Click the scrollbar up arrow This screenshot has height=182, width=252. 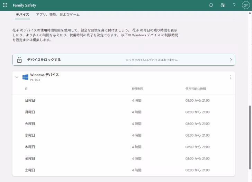(x=250, y=13)
